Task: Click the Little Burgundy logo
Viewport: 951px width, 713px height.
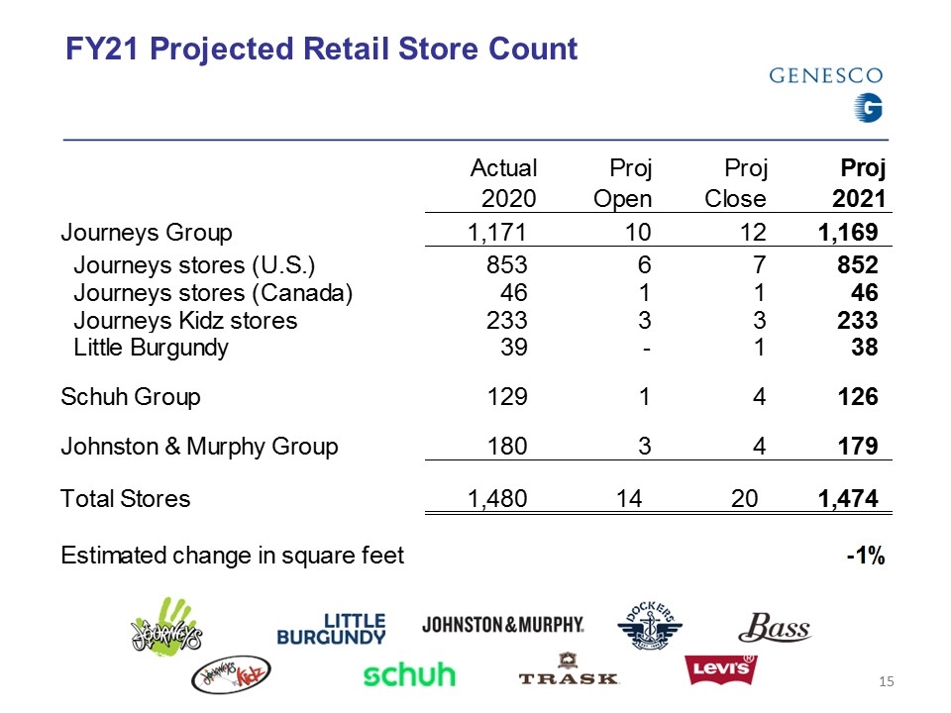Action: [331, 630]
